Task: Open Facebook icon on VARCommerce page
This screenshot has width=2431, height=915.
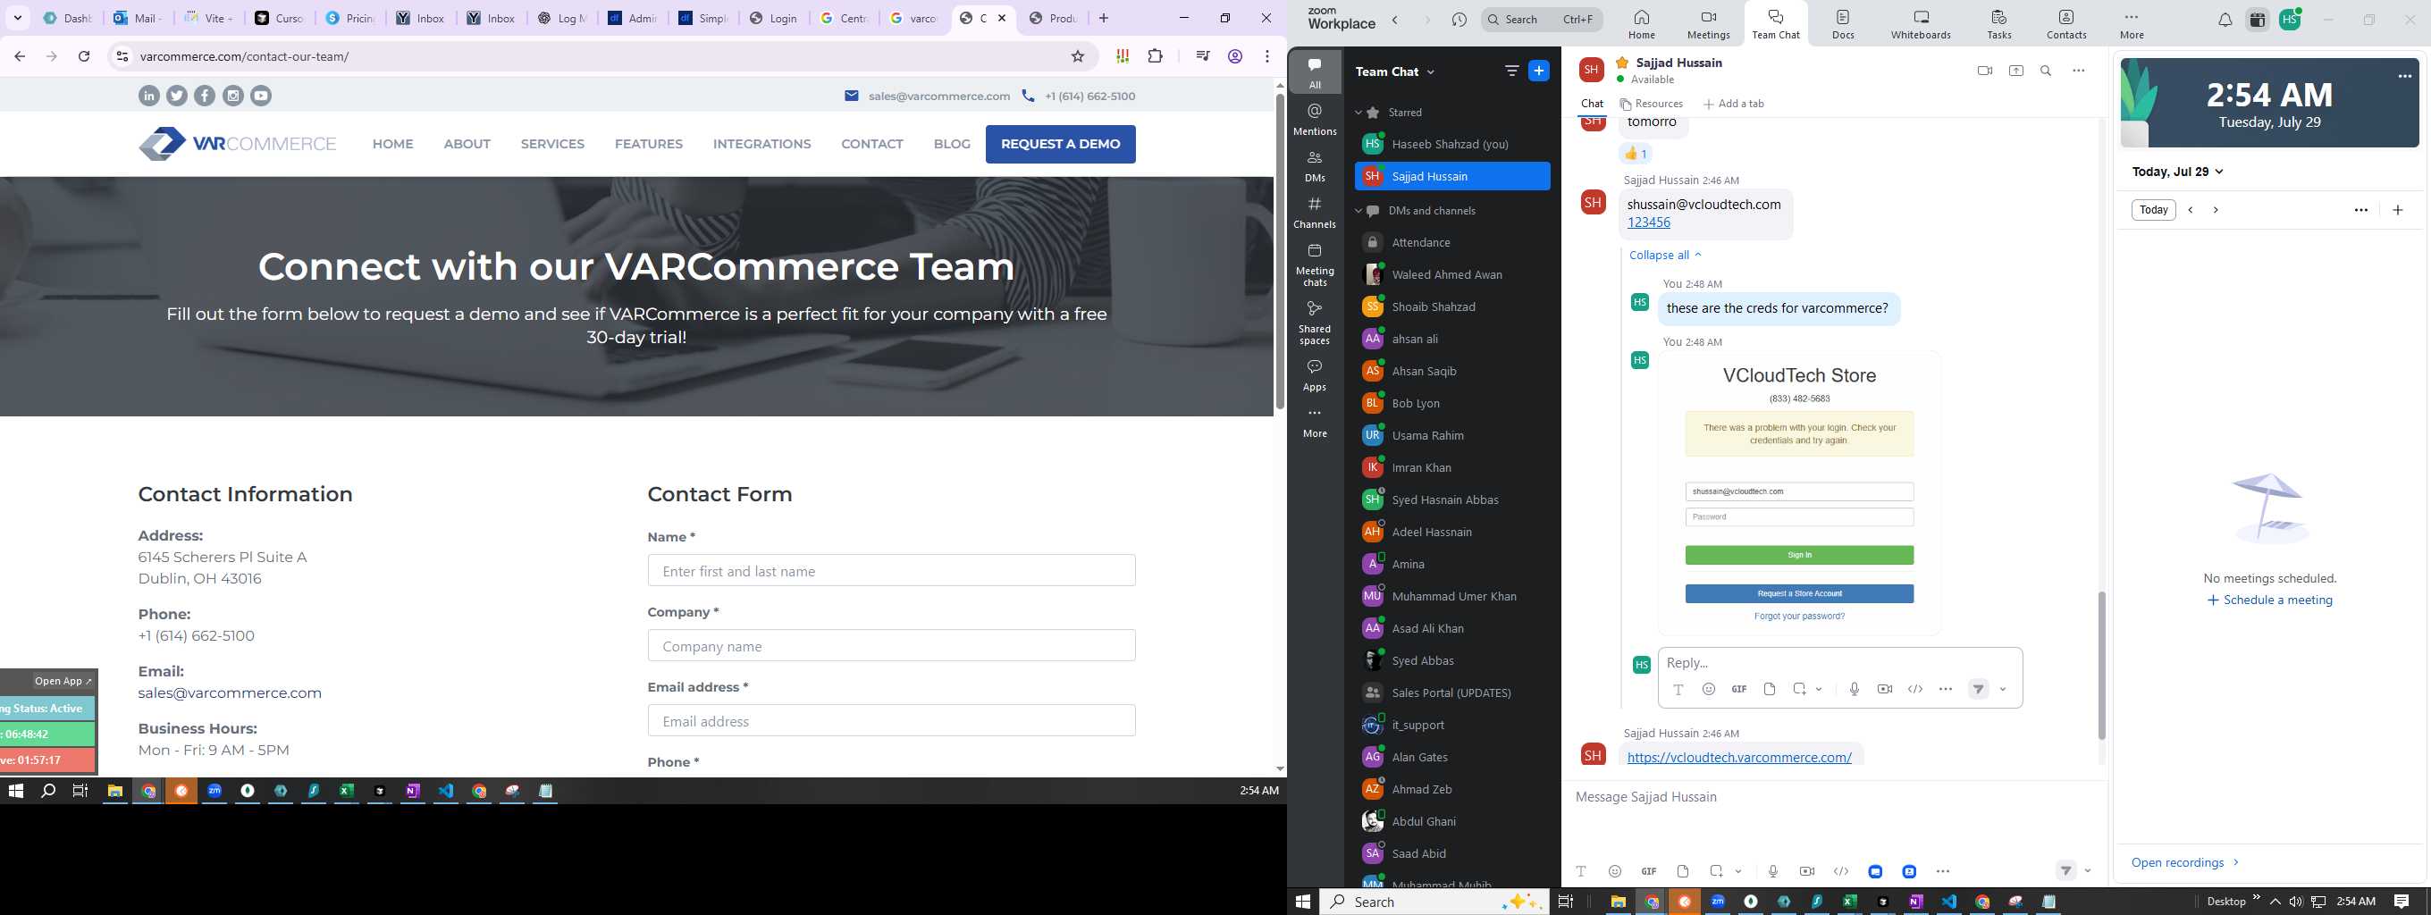Action: pos(205,96)
